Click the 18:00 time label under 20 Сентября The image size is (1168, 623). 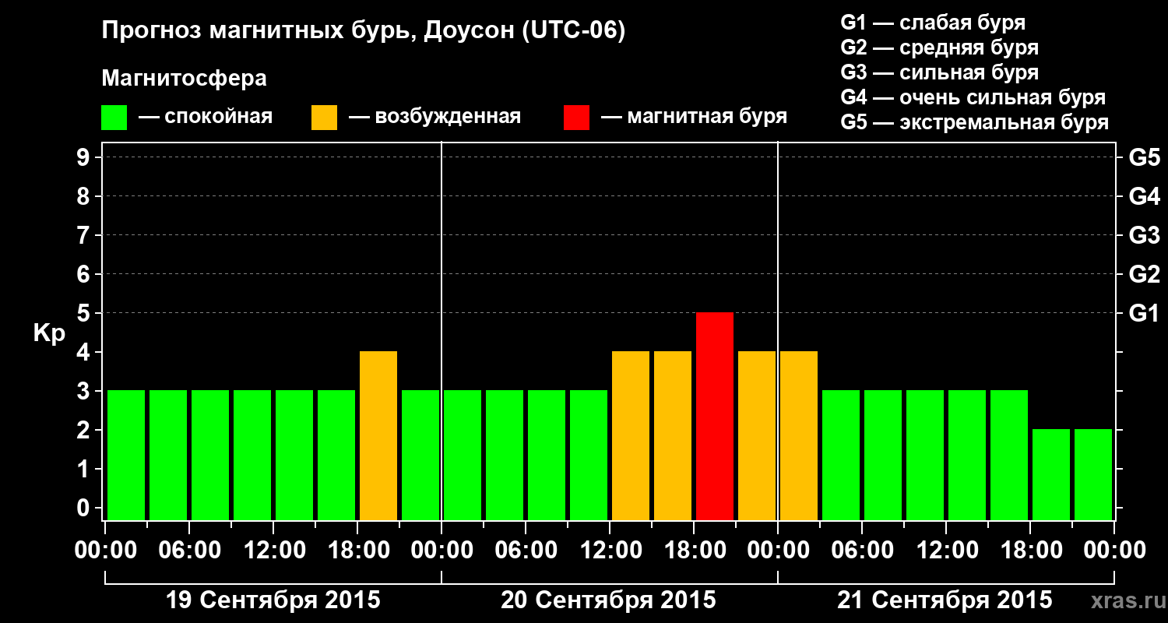pos(695,551)
